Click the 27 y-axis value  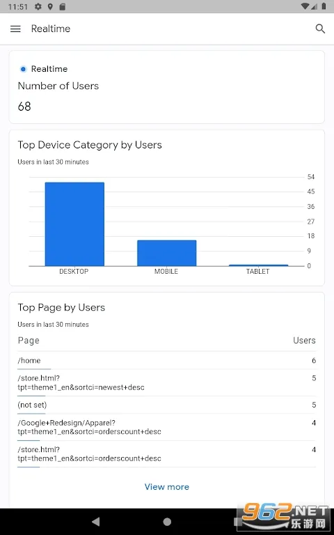tap(311, 222)
